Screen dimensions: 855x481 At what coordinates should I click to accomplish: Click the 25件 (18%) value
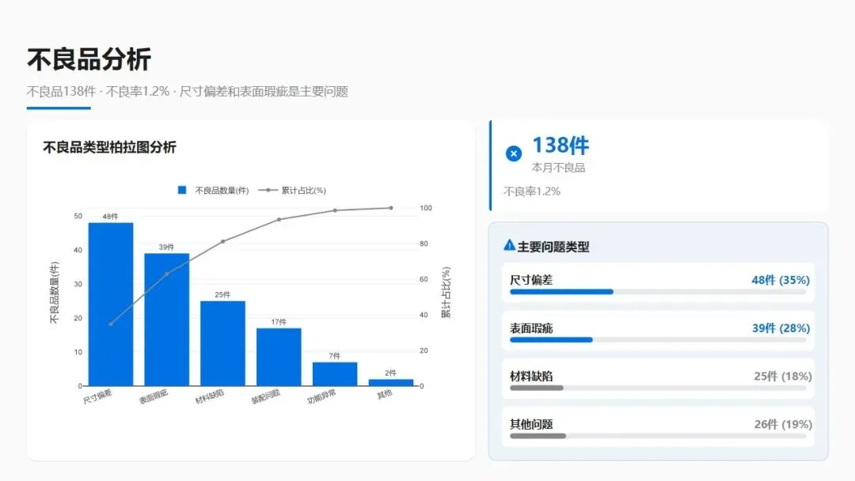783,376
